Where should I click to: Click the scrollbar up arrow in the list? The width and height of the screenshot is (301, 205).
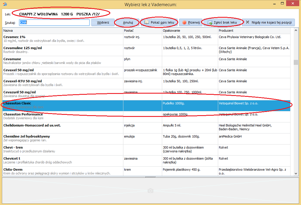coord(296,31)
